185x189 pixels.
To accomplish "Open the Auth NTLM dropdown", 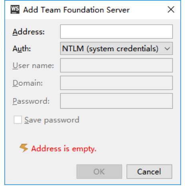I will (117, 48).
